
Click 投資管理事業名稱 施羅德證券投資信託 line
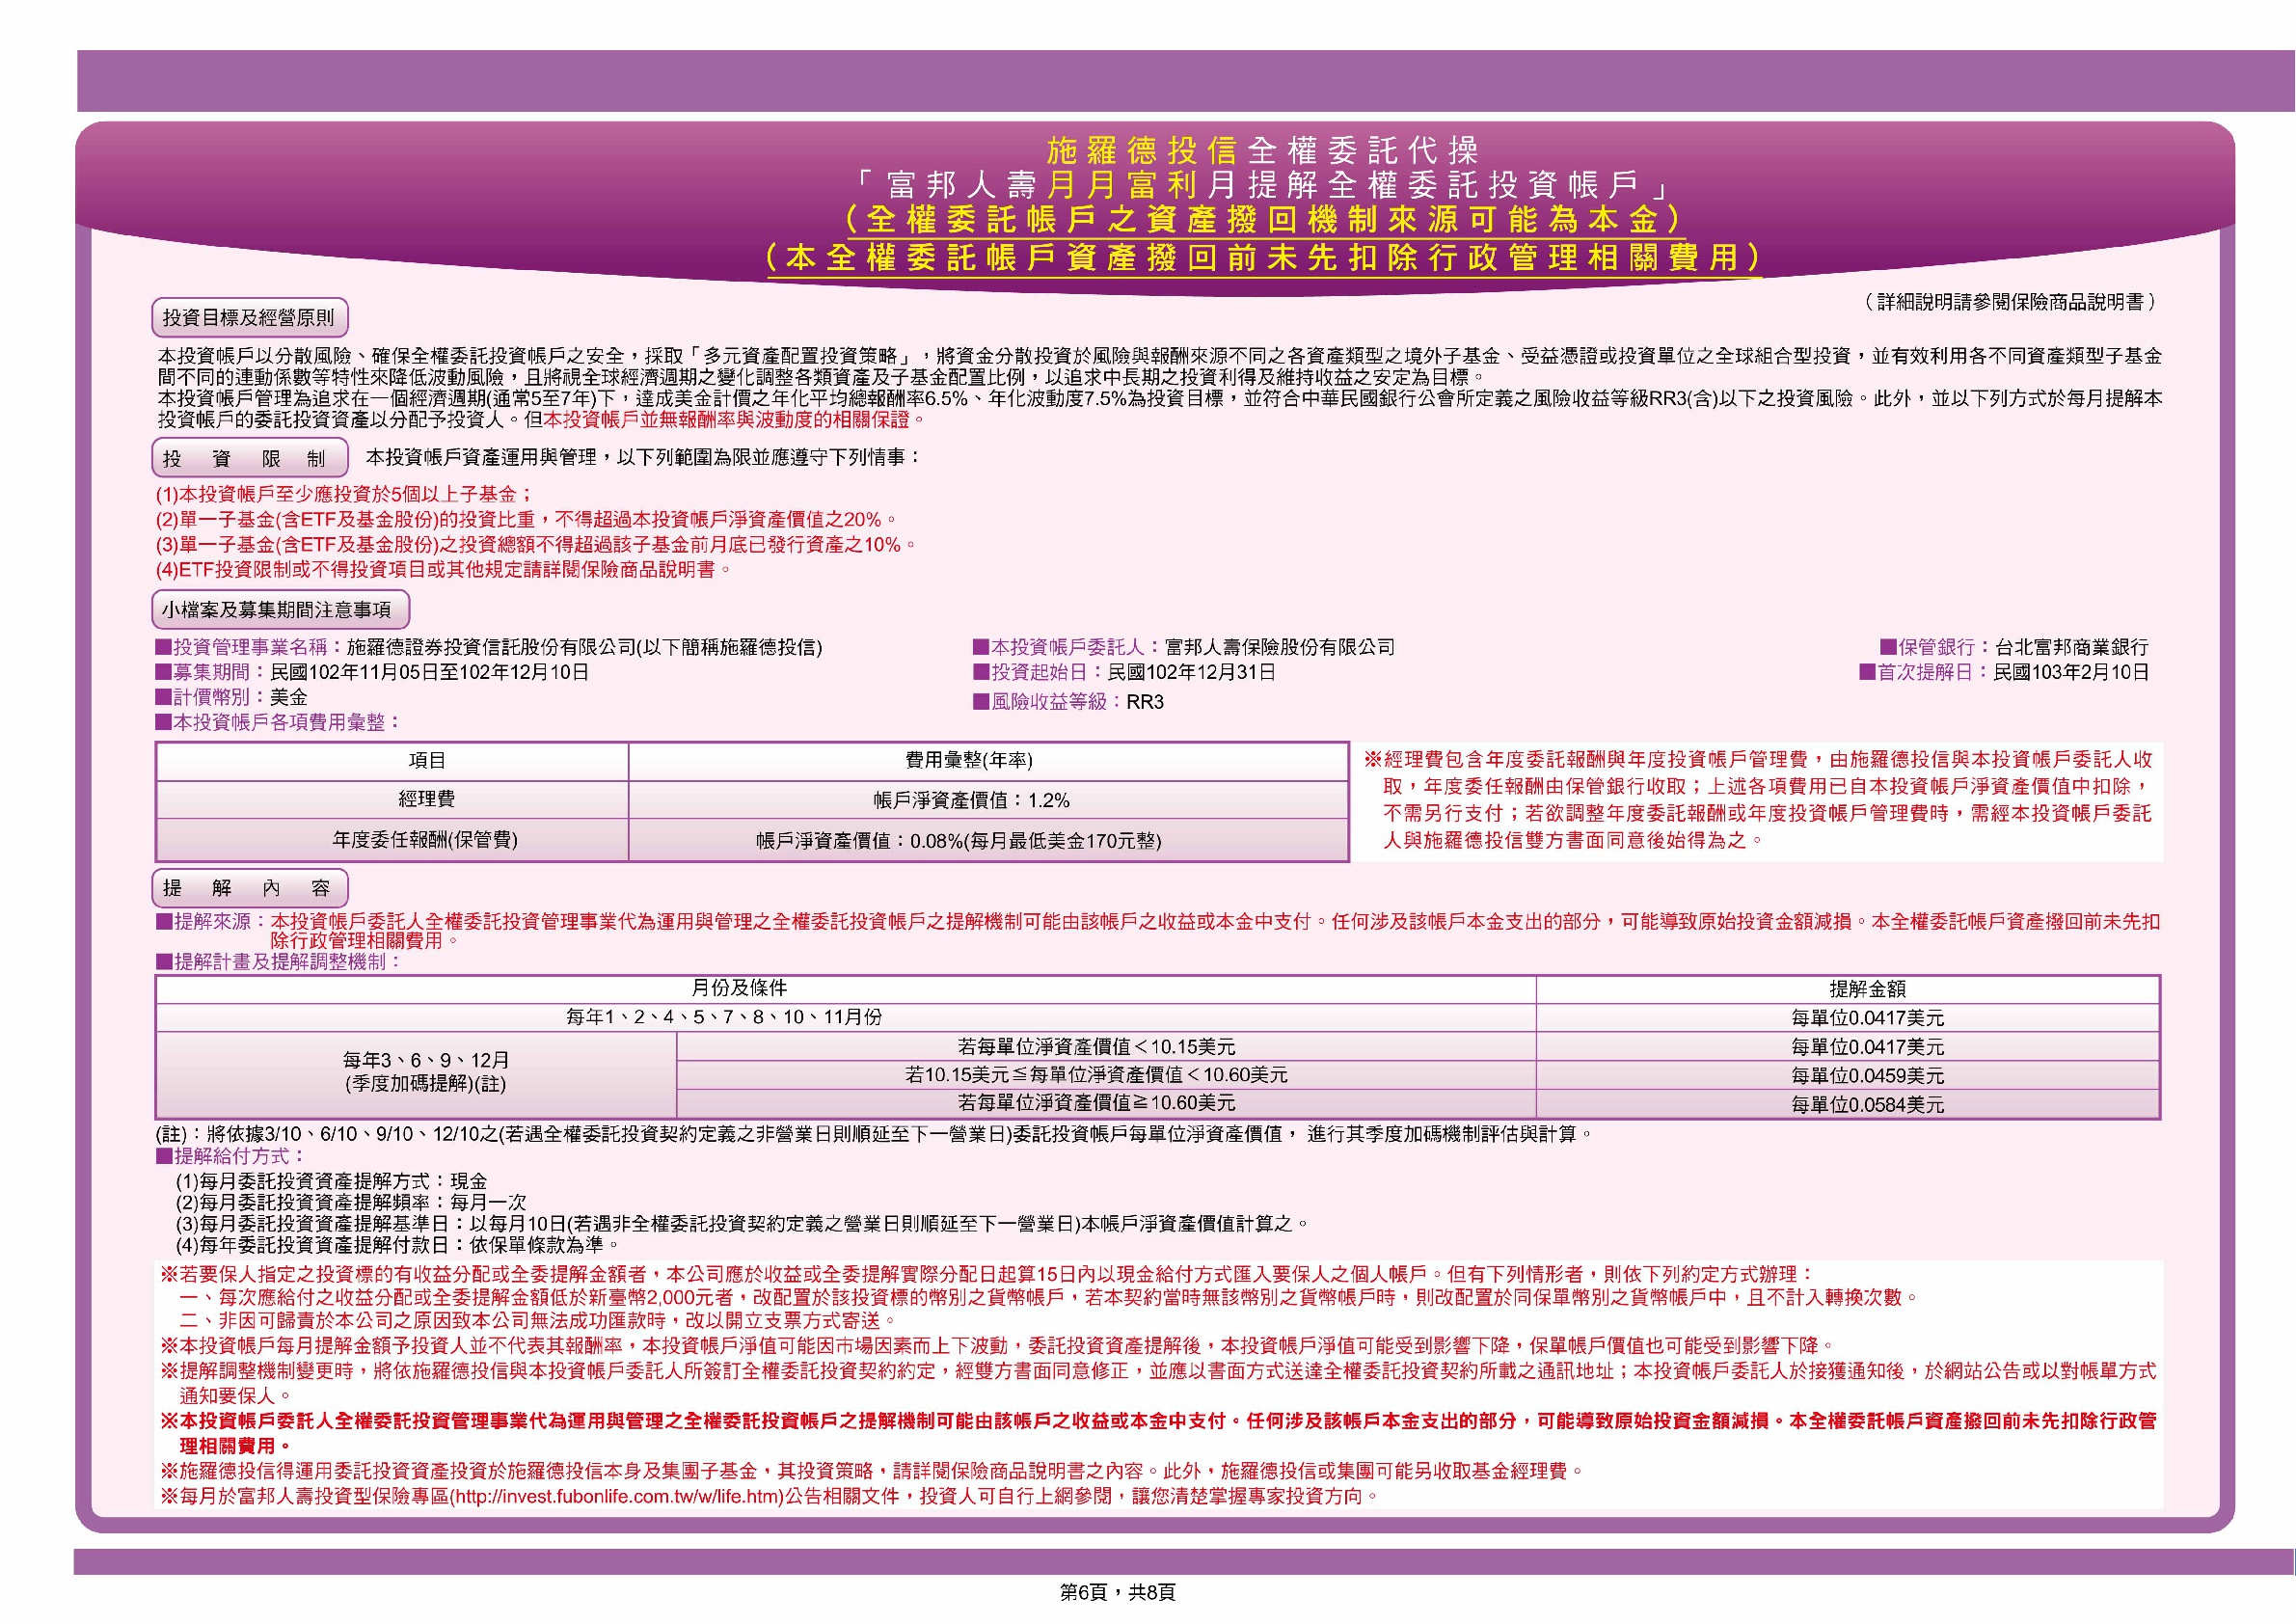pos(488,647)
